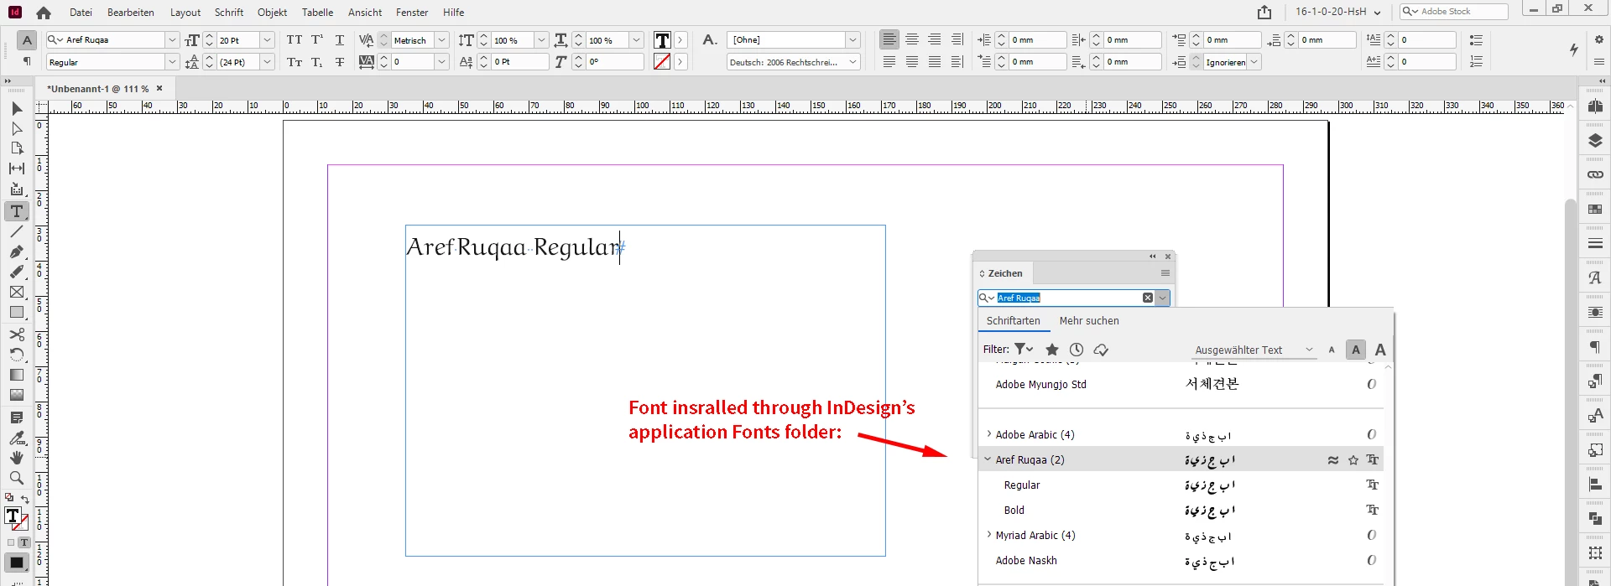
Task: Show fonts similar to Aref Ruqaa
Action: [x=1333, y=460]
